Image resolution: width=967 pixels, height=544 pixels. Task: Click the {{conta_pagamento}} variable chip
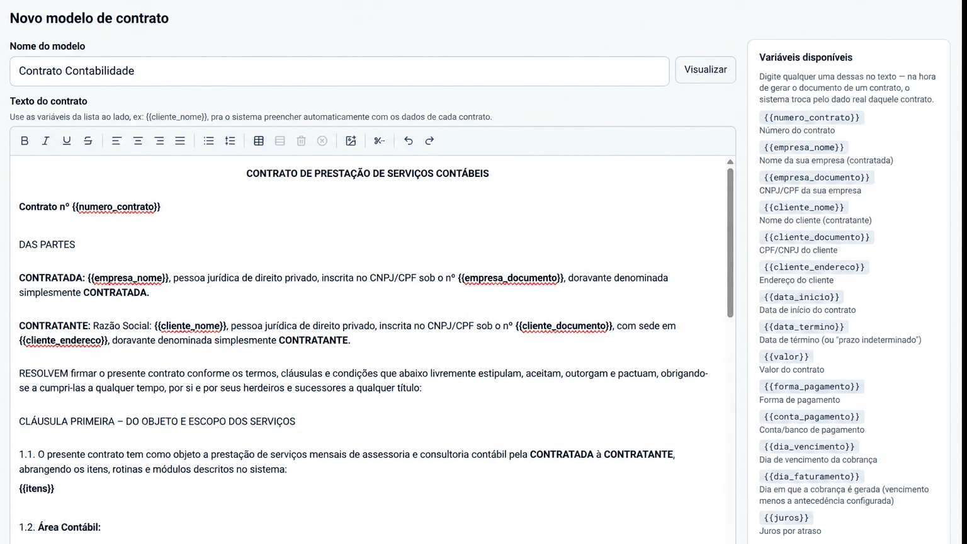pos(811,417)
